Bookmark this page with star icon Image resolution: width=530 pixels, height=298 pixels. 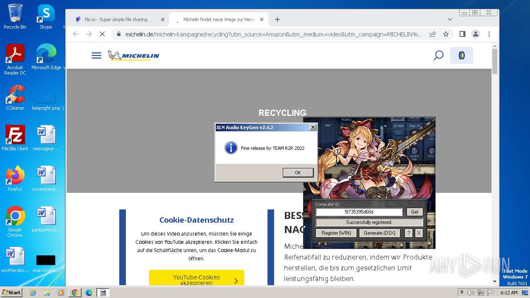[446, 34]
